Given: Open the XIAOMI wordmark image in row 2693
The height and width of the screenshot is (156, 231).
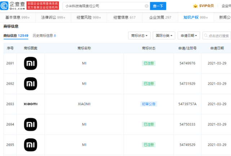Looking at the screenshot, I should click(30, 104).
